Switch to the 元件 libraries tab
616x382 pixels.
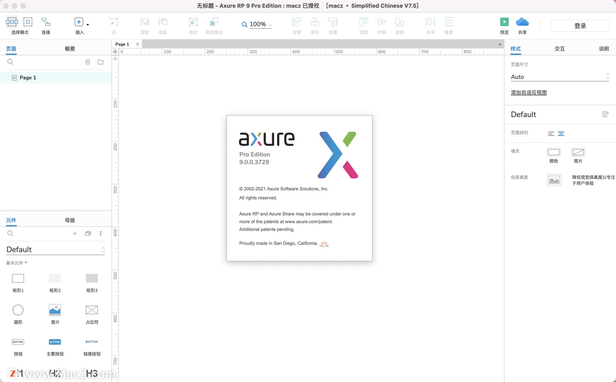click(11, 220)
